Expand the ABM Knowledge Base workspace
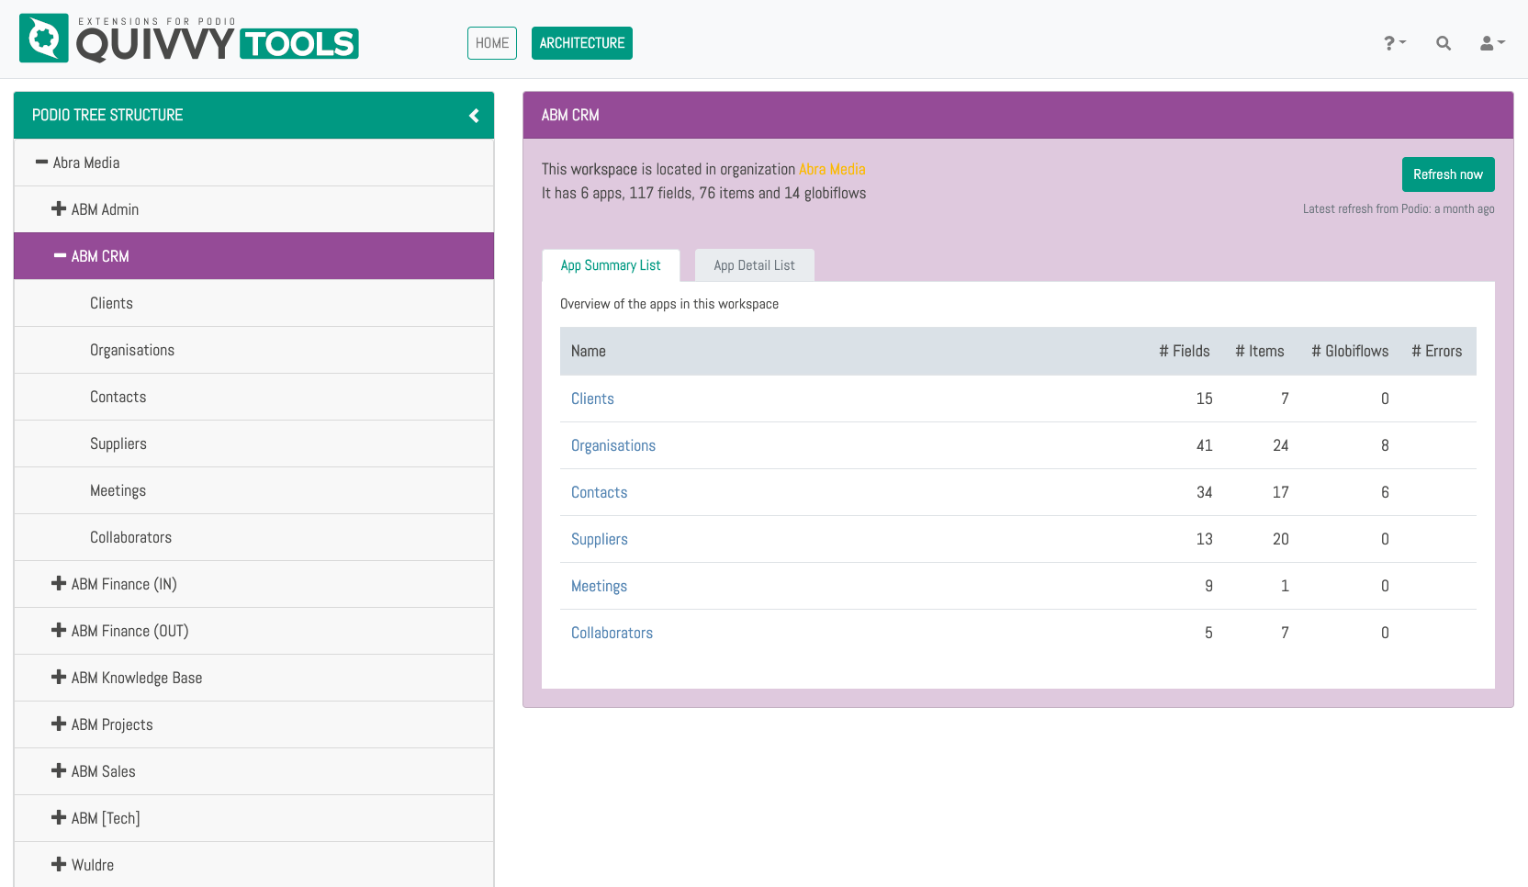 click(x=59, y=678)
